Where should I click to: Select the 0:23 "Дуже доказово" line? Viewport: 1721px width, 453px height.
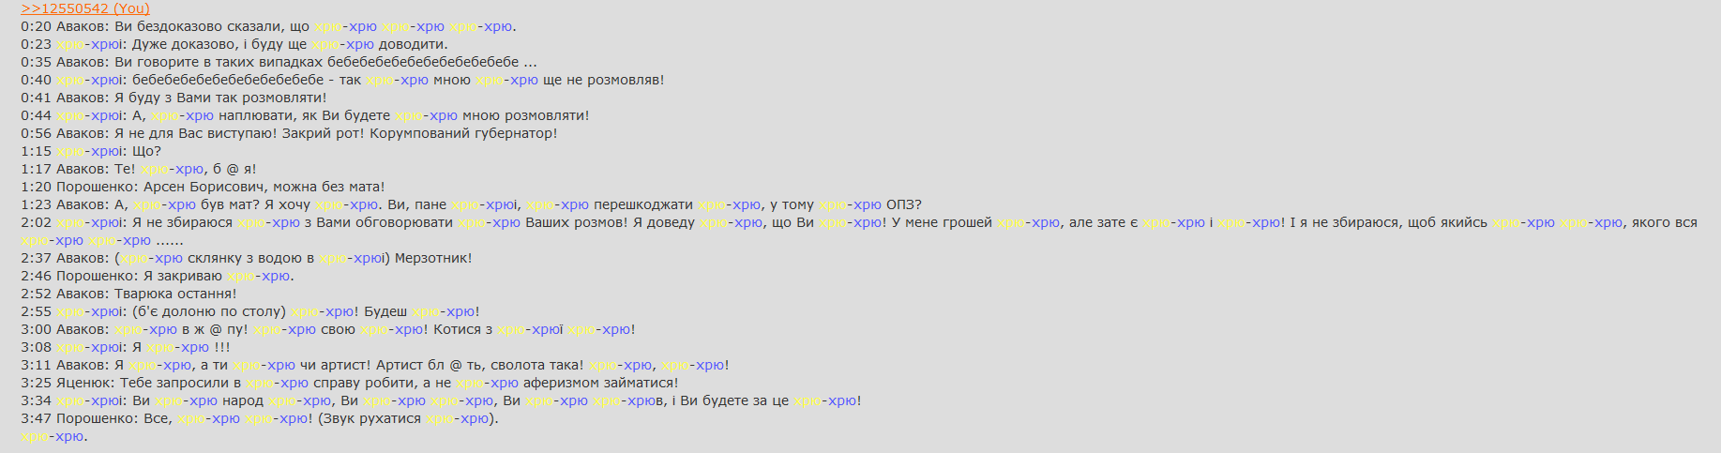pyautogui.click(x=234, y=44)
